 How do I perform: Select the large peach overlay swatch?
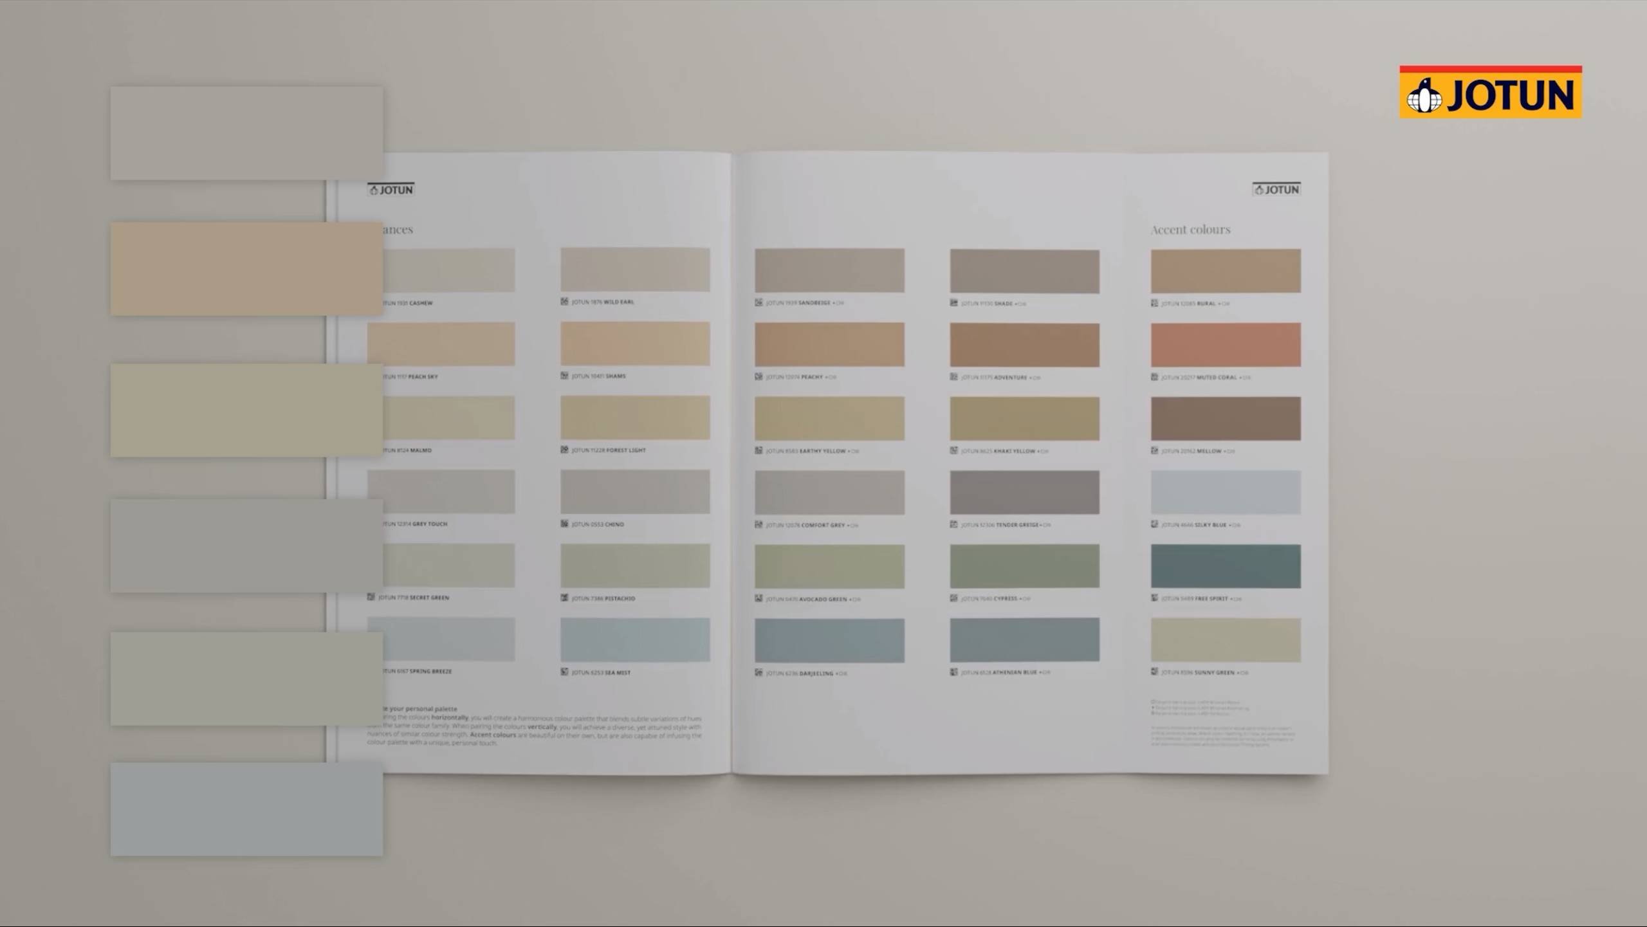click(246, 269)
